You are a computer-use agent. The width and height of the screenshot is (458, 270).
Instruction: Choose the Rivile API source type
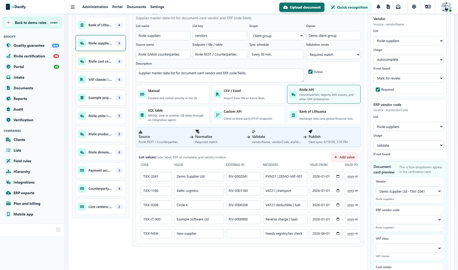[x=324, y=94]
